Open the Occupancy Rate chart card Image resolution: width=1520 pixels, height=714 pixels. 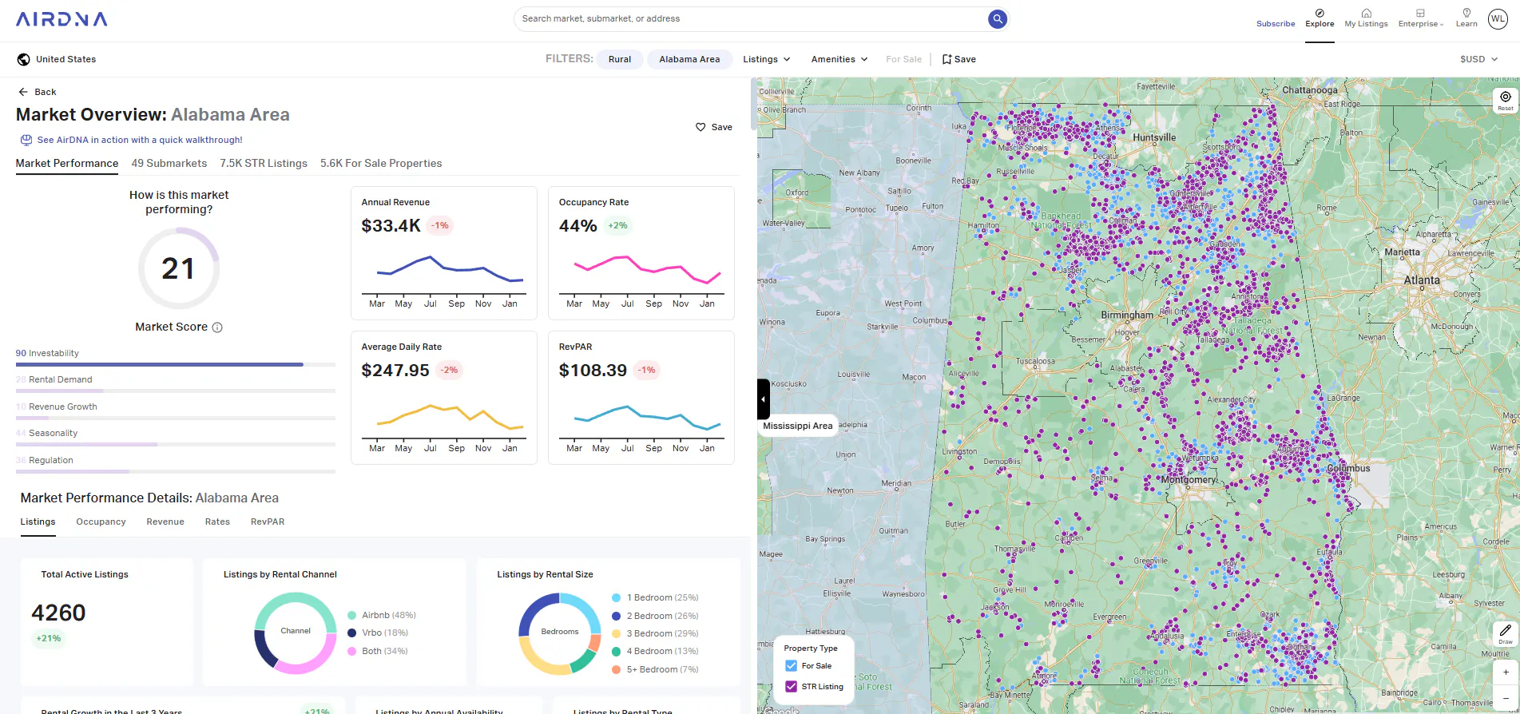click(x=641, y=253)
